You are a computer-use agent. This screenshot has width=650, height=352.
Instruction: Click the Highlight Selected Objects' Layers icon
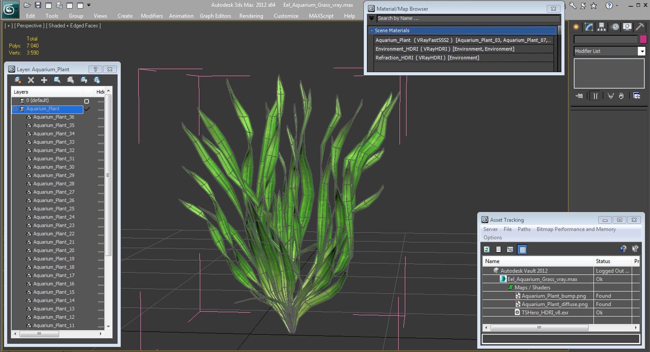pos(70,80)
